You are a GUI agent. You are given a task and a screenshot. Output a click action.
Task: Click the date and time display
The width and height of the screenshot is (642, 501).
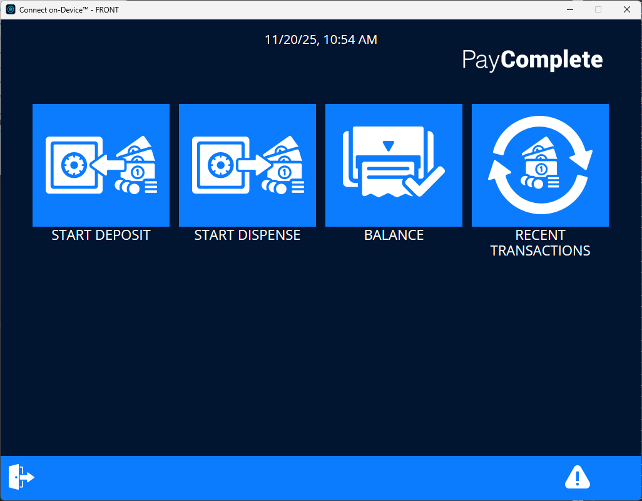321,39
